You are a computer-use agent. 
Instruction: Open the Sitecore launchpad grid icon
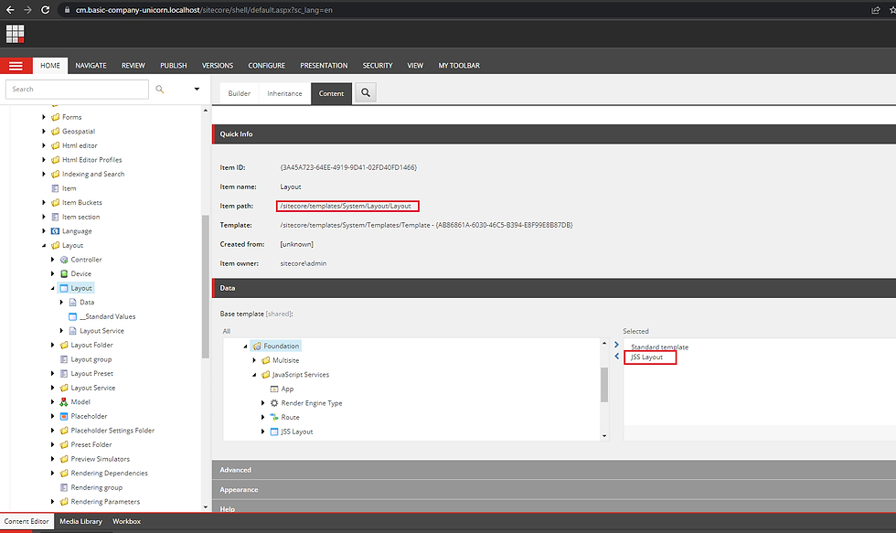click(15, 34)
